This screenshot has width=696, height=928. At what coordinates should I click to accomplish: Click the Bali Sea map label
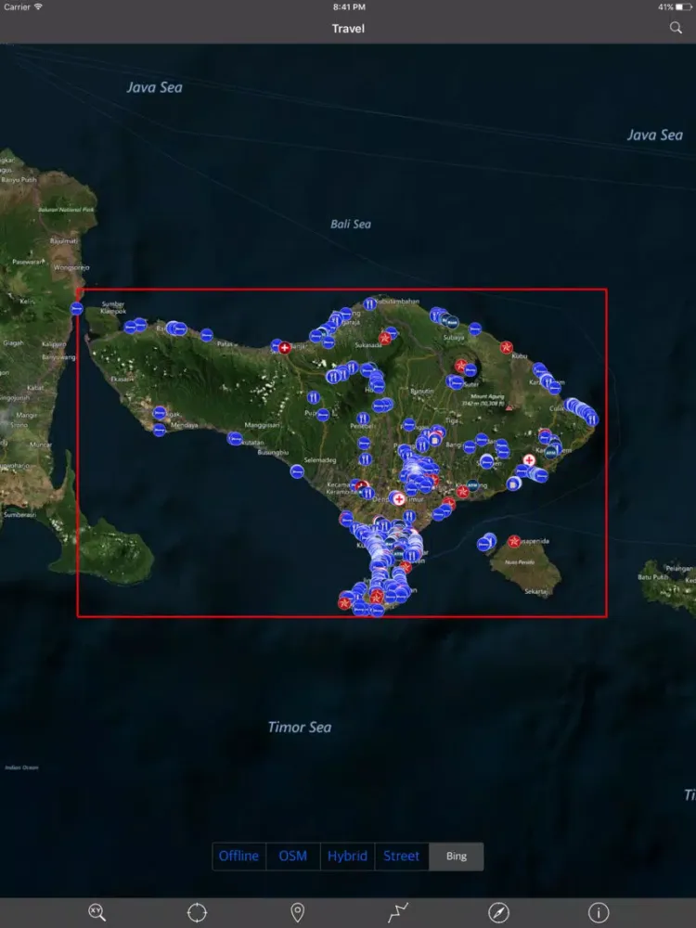351,224
